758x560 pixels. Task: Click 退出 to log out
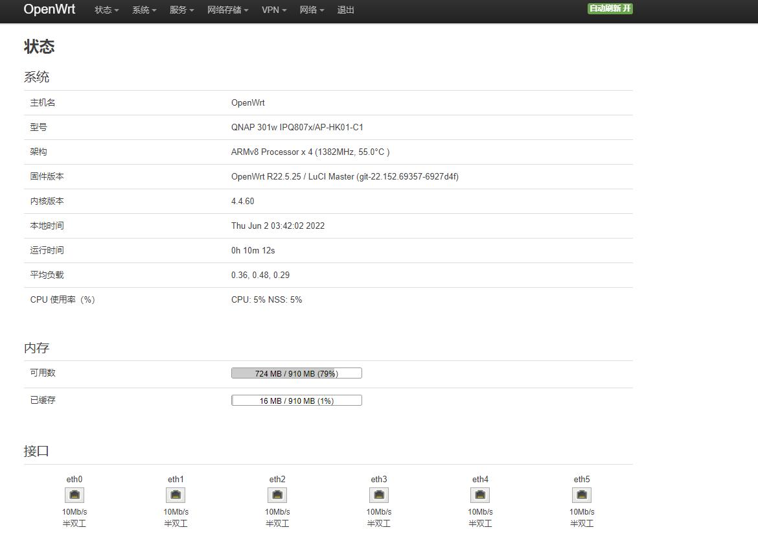pyautogui.click(x=346, y=10)
